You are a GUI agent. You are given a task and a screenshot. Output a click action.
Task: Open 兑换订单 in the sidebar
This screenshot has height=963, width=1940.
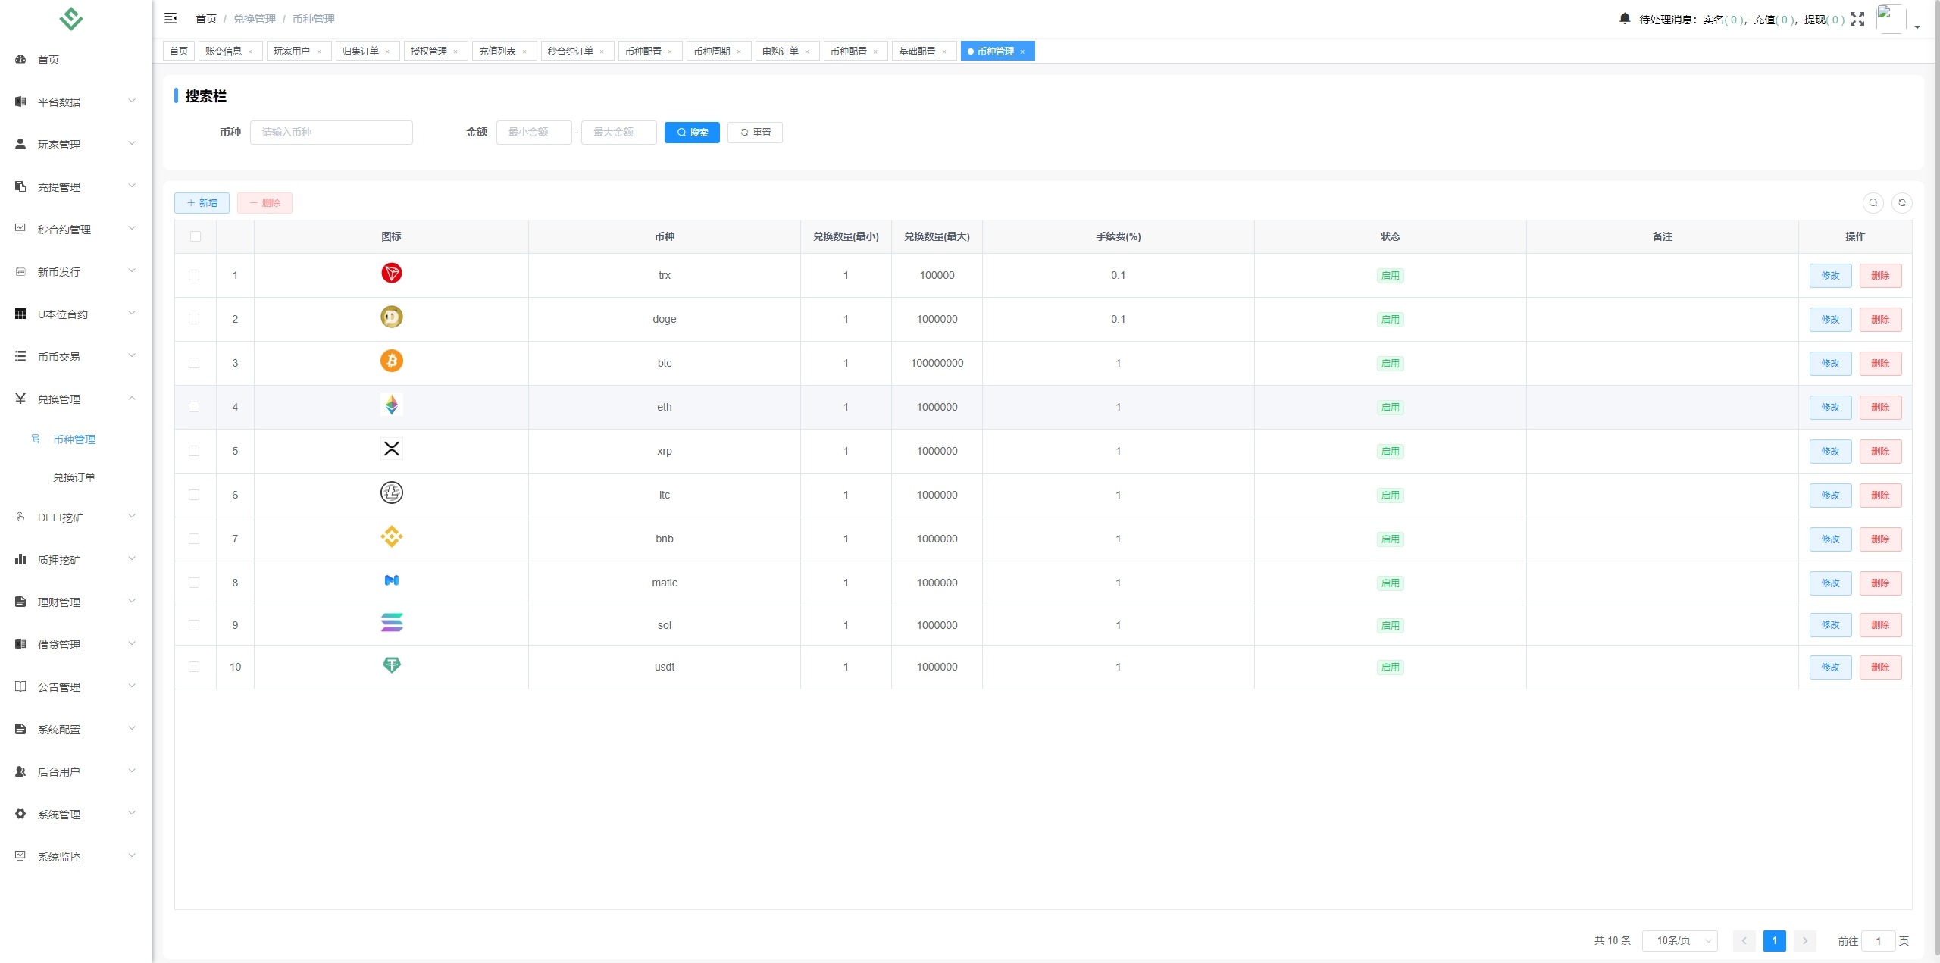(x=74, y=477)
